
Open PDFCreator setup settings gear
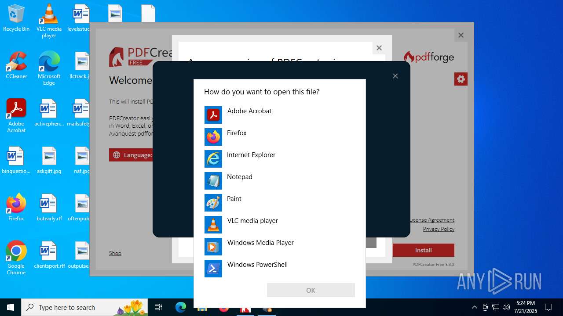tap(461, 79)
